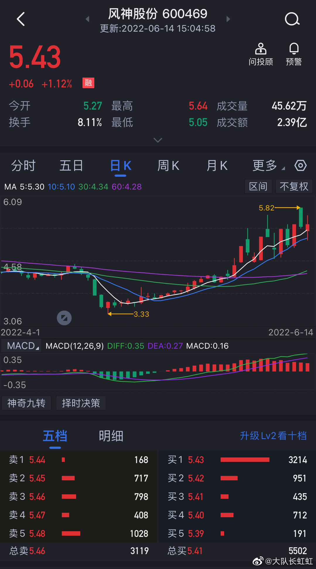Go to next stock arrow
The width and height of the screenshot is (316, 569).
pyautogui.click(x=228, y=19)
